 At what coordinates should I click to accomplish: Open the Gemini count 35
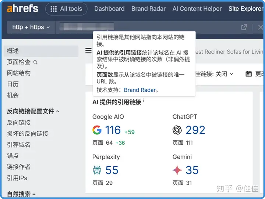[x=192, y=170]
